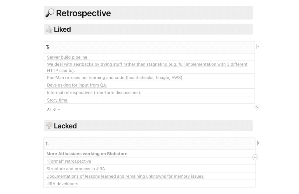299x194 pixels.
Task: Select the 'Informal retrospectives' entry
Action: pos(94,92)
